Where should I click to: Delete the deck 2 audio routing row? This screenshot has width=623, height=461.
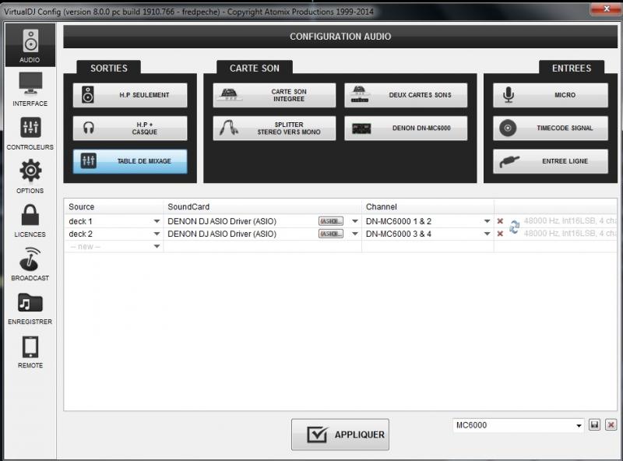[x=500, y=234]
